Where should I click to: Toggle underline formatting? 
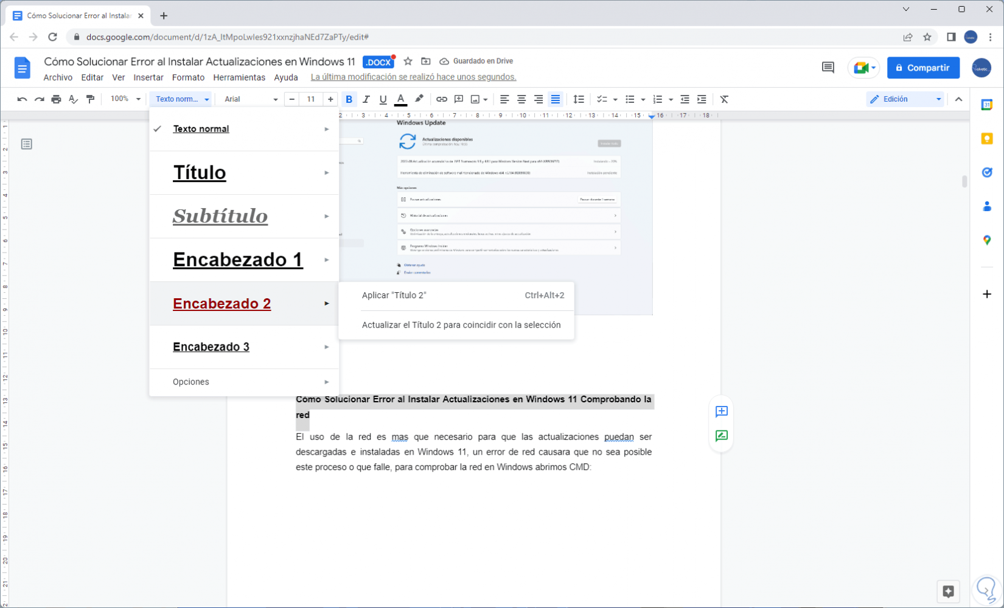click(x=383, y=99)
